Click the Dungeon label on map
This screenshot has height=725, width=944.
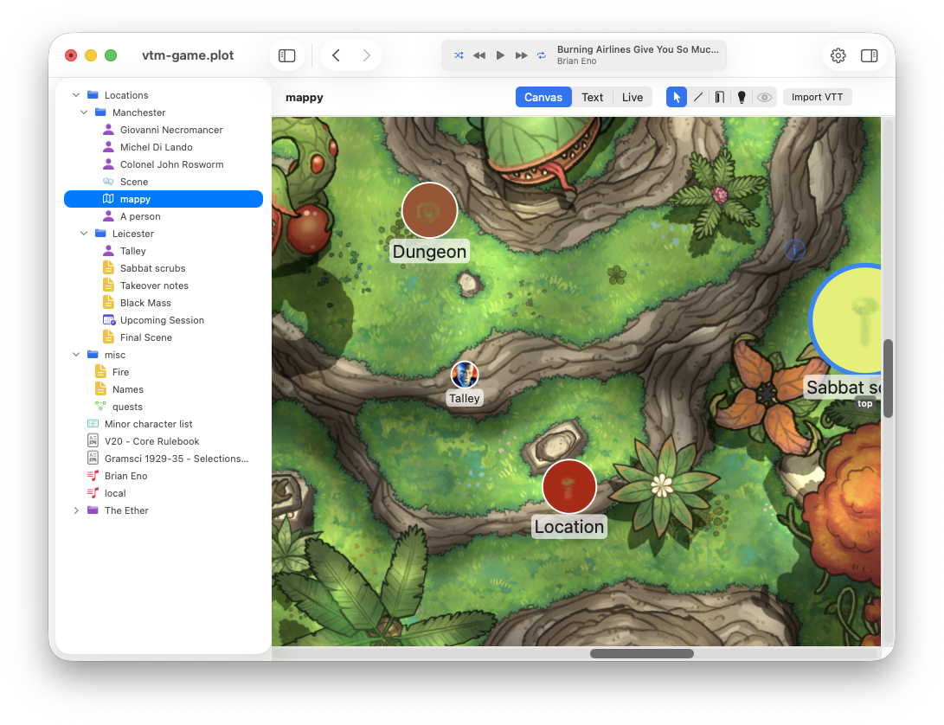click(x=429, y=252)
